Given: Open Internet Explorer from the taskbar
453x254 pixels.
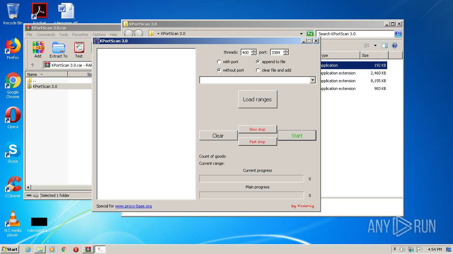Looking at the screenshot, I should pos(28,249).
